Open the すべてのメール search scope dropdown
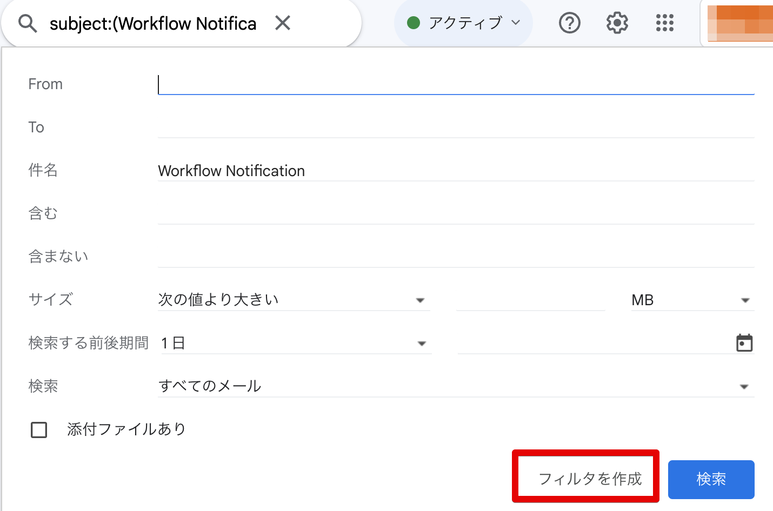Viewport: 773px width, 511px height. click(744, 386)
